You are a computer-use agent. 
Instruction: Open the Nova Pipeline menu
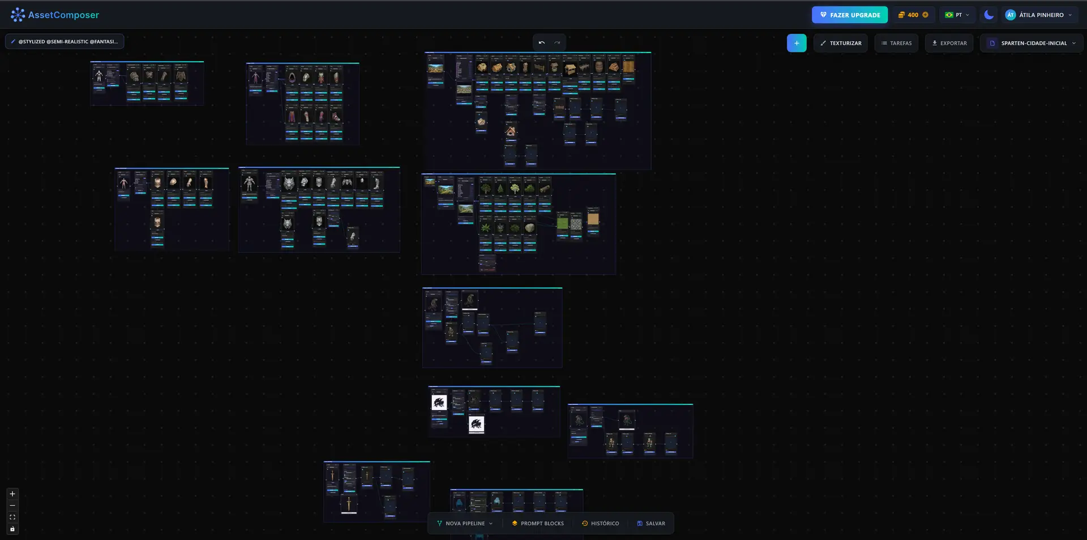465,524
